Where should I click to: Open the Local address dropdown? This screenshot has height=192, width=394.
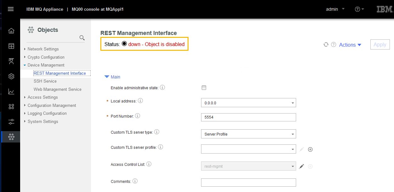click(249, 103)
